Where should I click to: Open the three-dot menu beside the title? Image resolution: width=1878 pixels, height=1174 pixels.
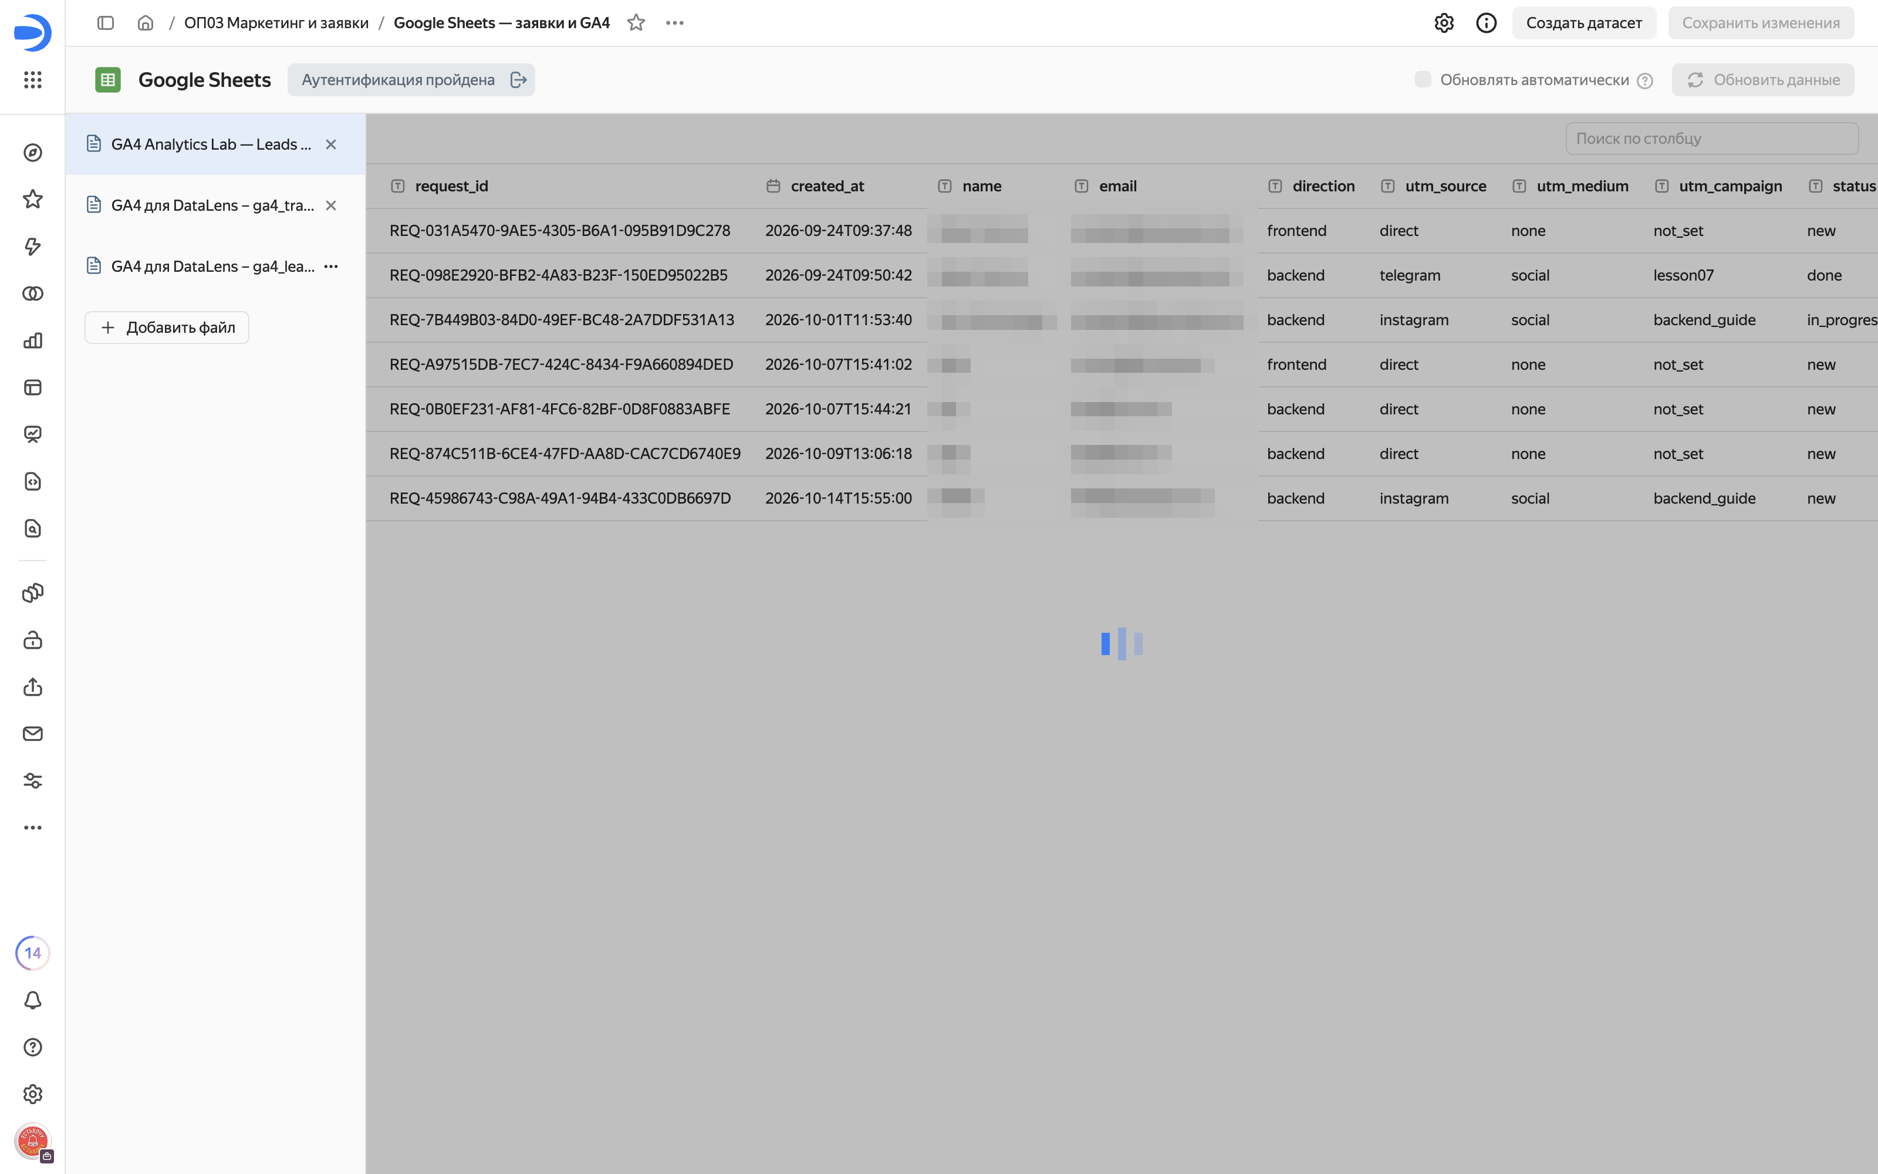tap(675, 23)
